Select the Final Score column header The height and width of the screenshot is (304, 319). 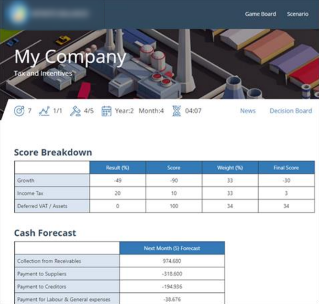[x=286, y=168]
